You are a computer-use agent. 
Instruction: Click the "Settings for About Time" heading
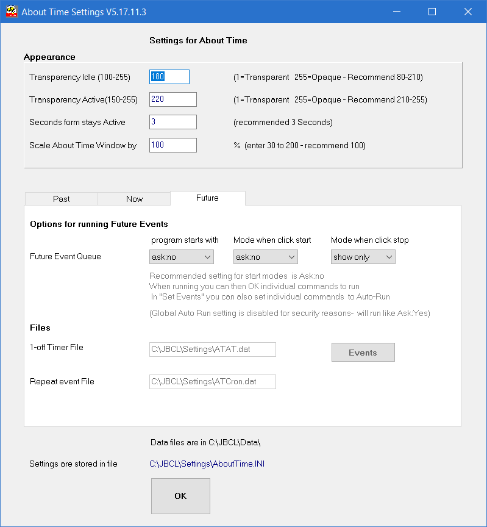(198, 41)
